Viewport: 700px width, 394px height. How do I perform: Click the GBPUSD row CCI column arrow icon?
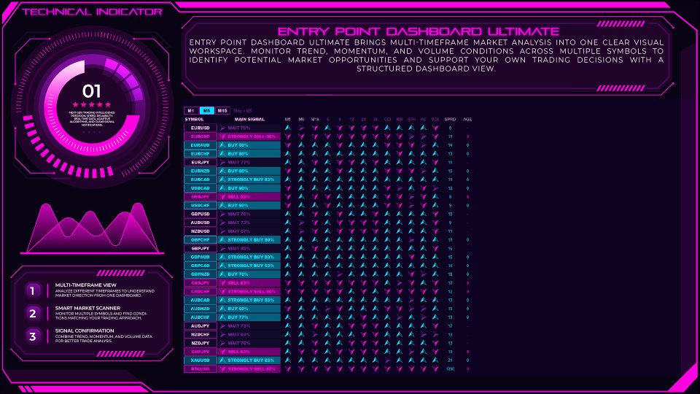(x=387, y=214)
